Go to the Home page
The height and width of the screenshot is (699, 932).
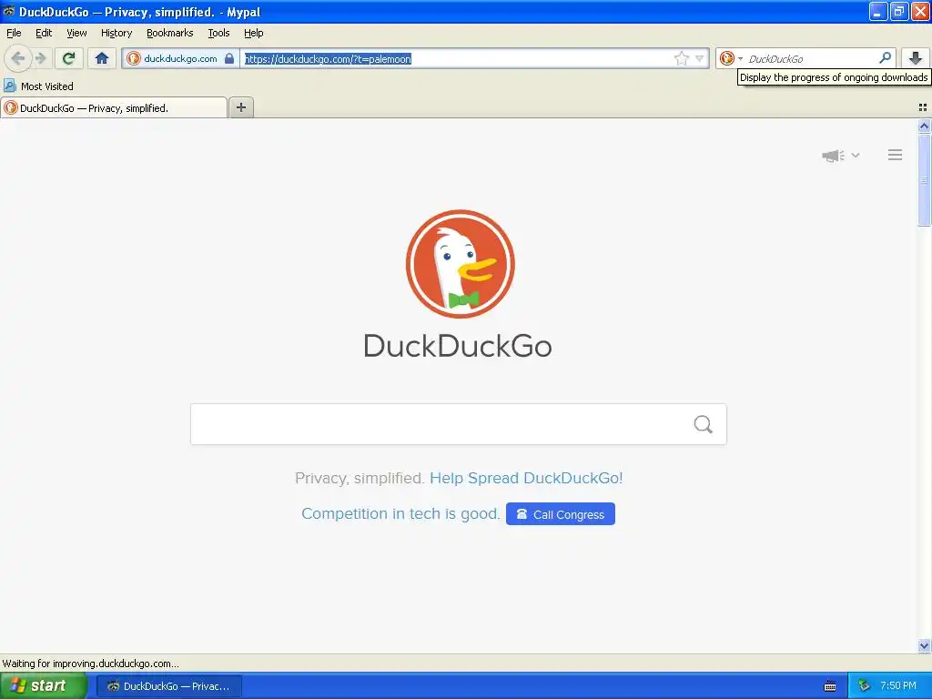click(x=102, y=58)
